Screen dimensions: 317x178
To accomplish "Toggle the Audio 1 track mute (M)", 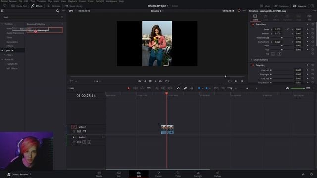I will [89, 142].
